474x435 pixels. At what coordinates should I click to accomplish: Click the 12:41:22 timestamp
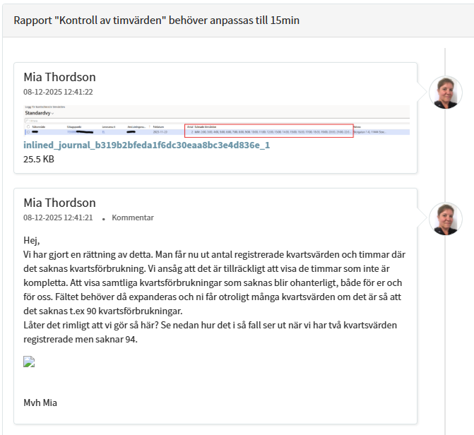[x=58, y=92]
